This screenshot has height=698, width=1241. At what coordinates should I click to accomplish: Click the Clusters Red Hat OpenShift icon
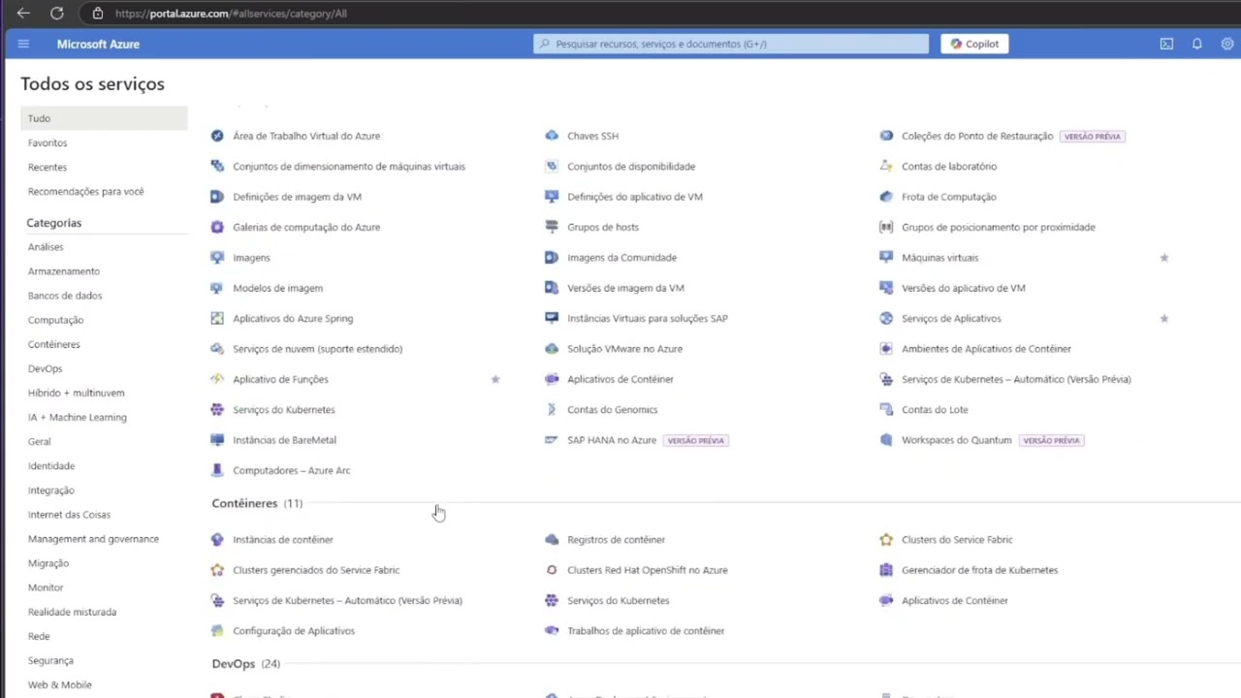coord(552,570)
